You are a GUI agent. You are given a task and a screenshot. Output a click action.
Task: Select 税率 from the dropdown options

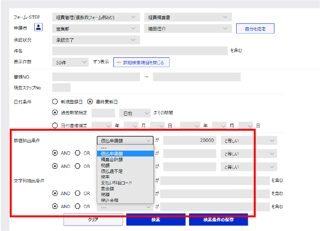[105, 177]
